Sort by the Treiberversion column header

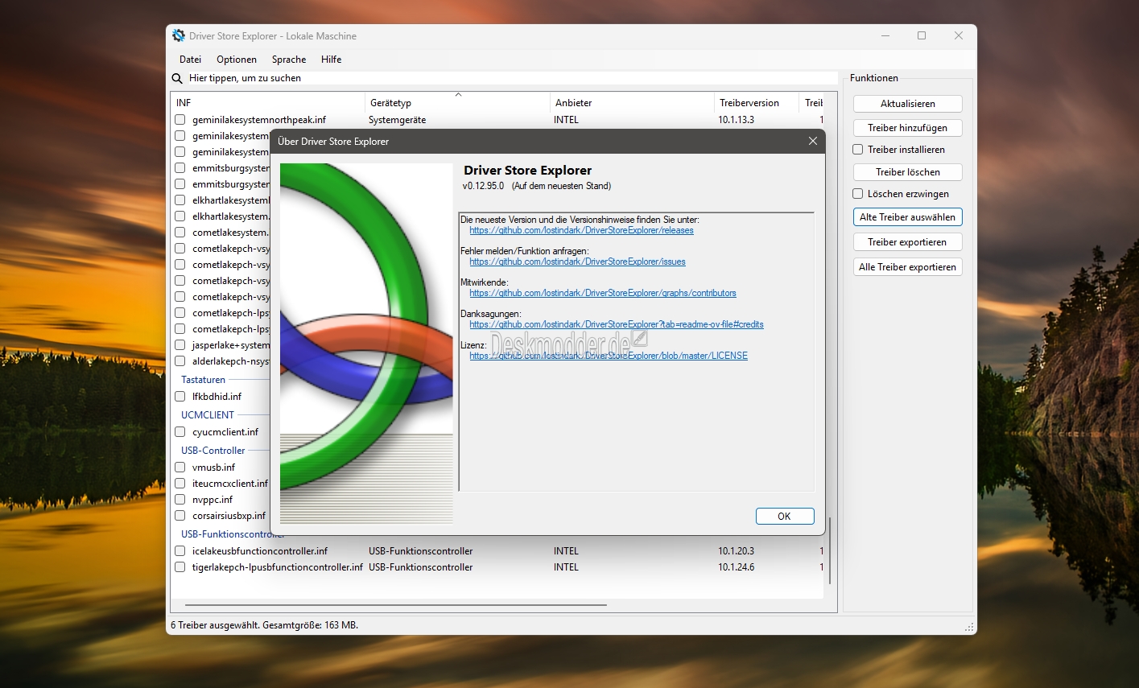pyautogui.click(x=757, y=103)
